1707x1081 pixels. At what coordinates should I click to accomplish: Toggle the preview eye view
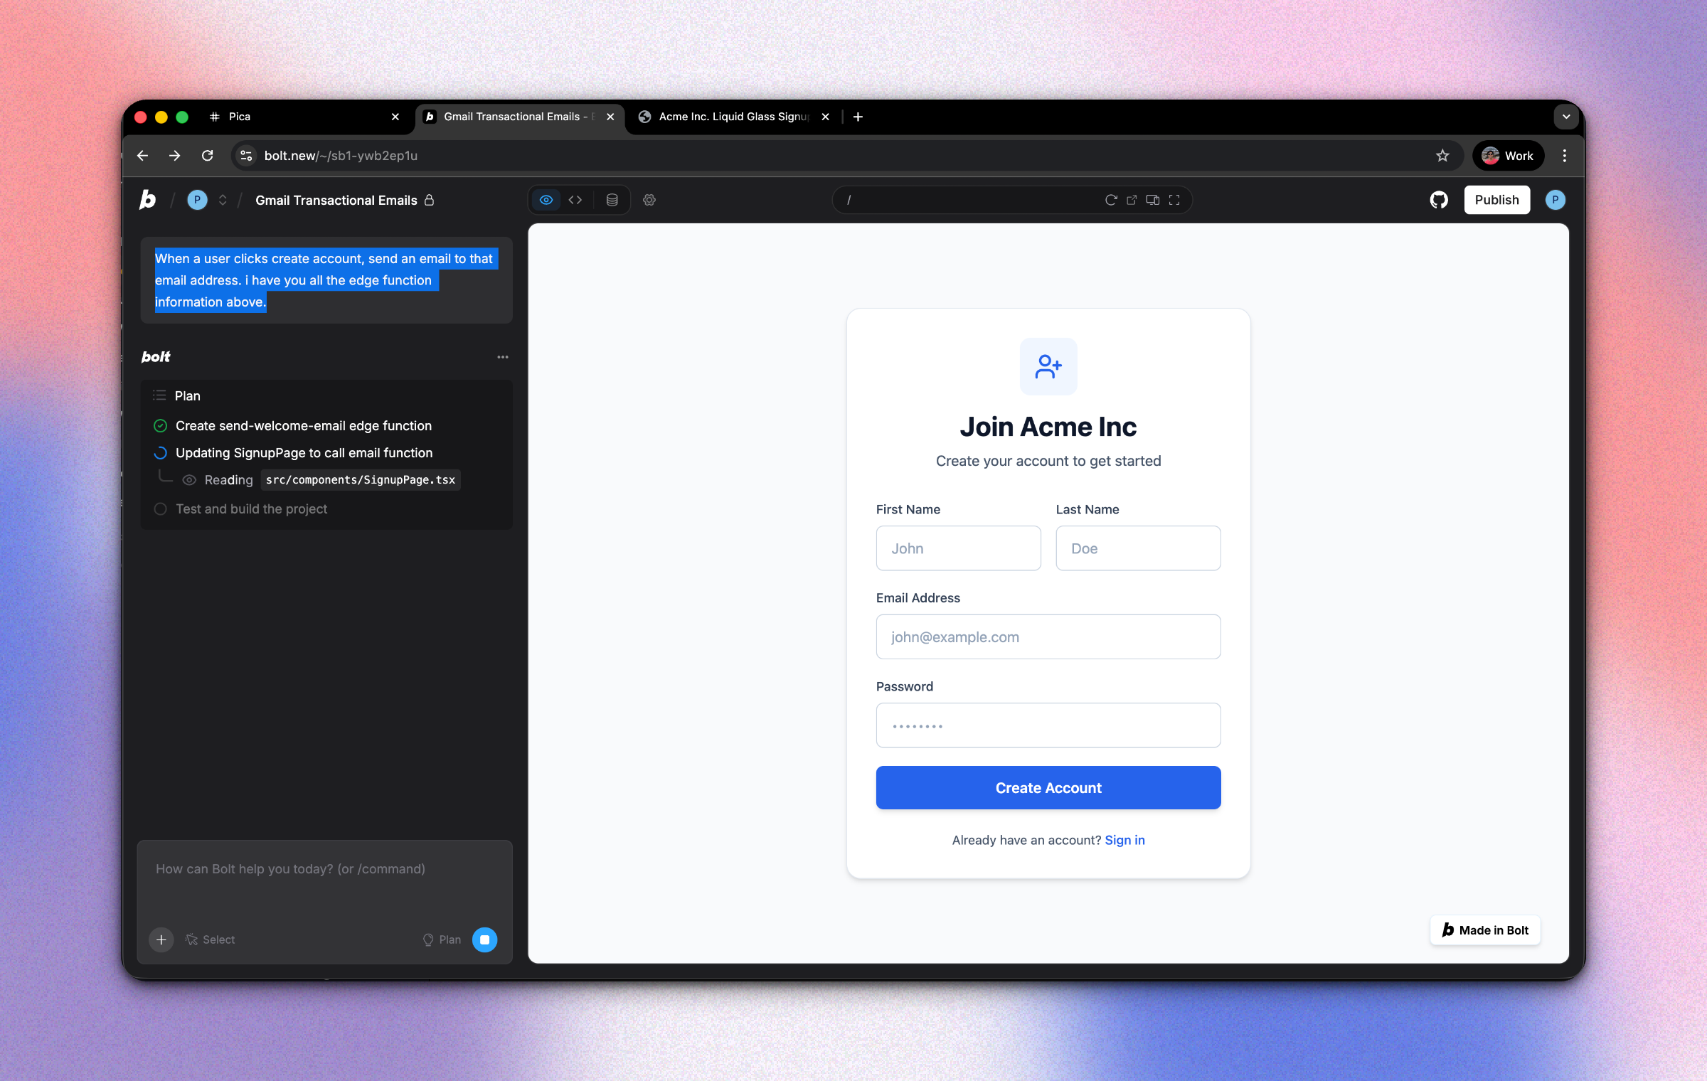tap(546, 200)
